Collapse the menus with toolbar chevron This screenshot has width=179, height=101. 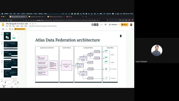[x=133, y=29]
